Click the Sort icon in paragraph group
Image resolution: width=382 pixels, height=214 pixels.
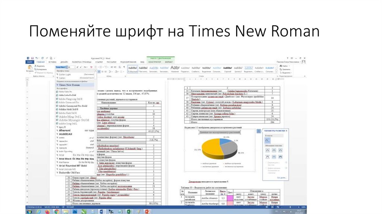(120, 67)
